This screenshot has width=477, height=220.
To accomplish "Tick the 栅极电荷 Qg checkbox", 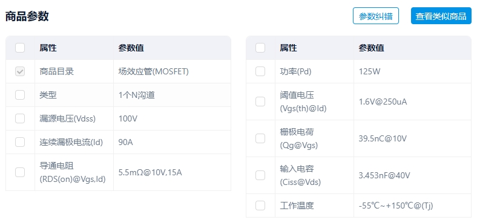I will point(260,138).
